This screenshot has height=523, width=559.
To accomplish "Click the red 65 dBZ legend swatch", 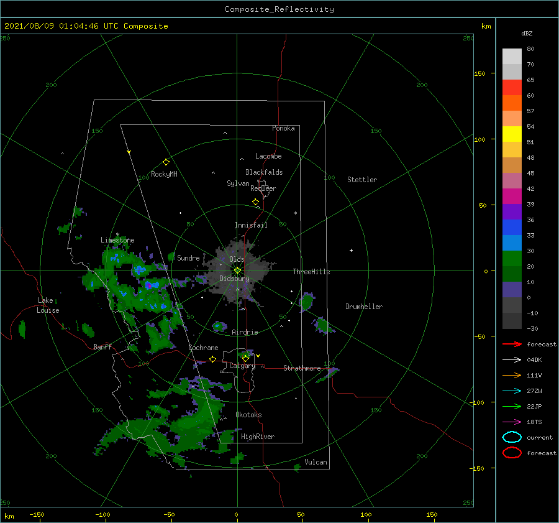I will pyautogui.click(x=512, y=87).
